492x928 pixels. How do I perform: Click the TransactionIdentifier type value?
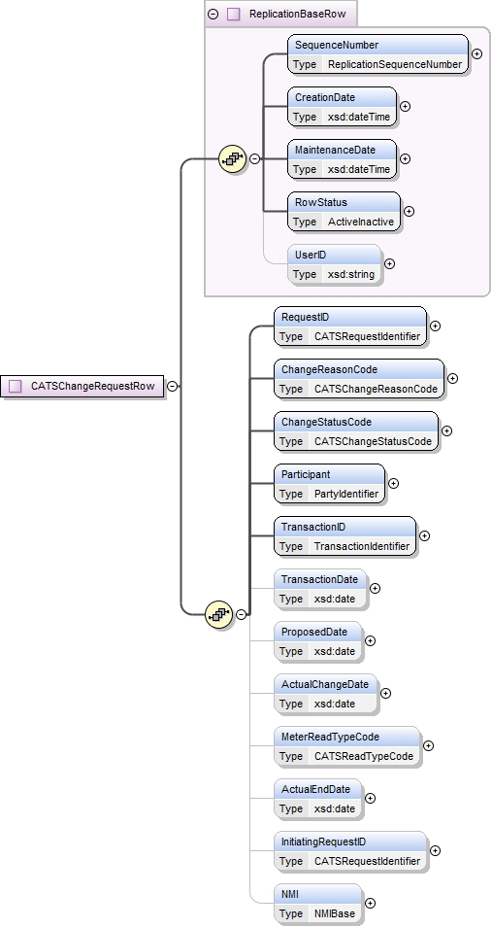(362, 546)
